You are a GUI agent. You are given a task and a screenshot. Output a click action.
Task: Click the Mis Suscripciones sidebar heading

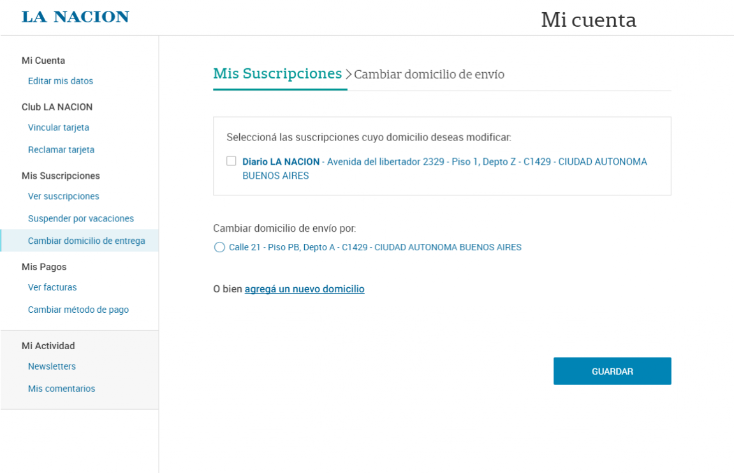pos(61,176)
